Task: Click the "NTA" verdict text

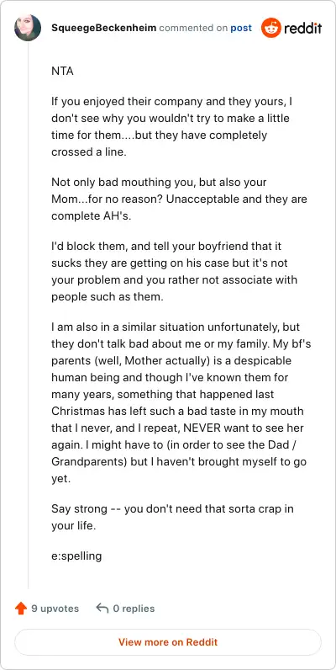Action: (x=62, y=71)
